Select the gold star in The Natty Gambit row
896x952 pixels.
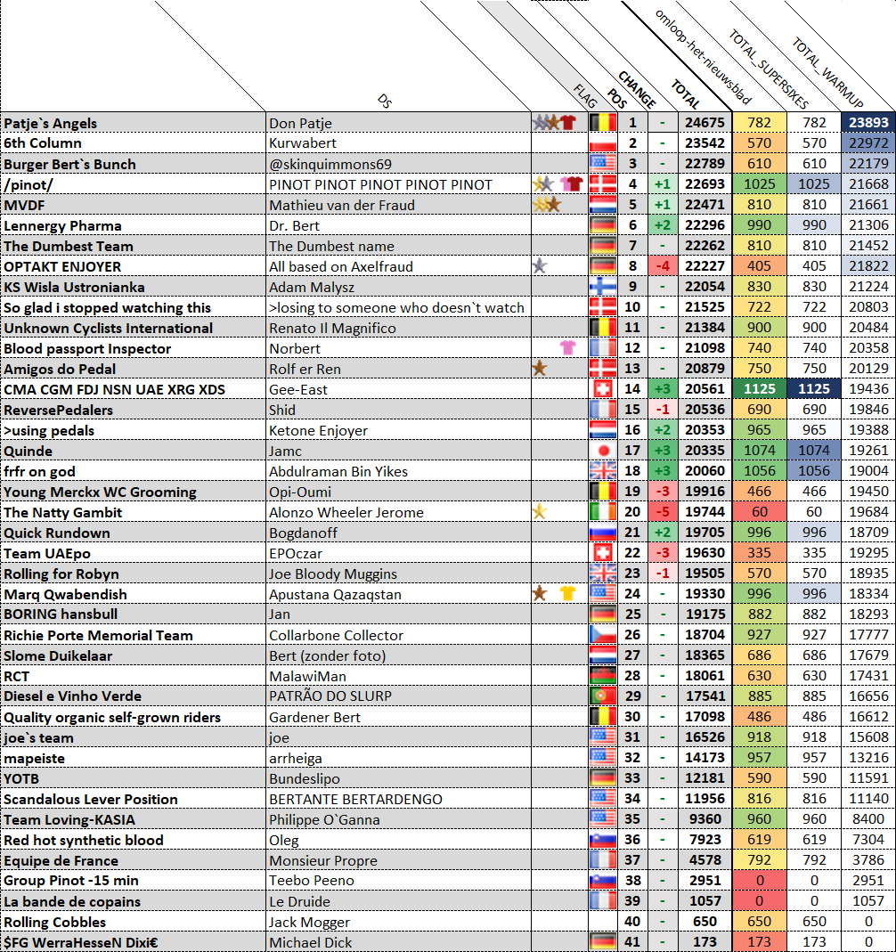pyautogui.click(x=539, y=512)
